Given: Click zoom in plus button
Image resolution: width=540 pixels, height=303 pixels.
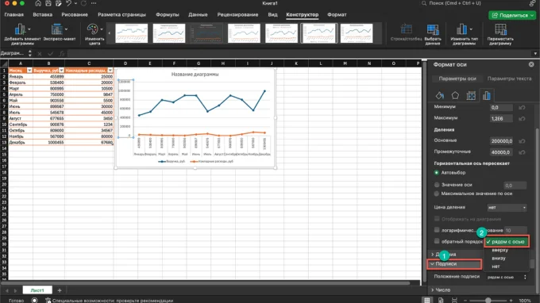Looking at the screenshot, I should point(511,301).
